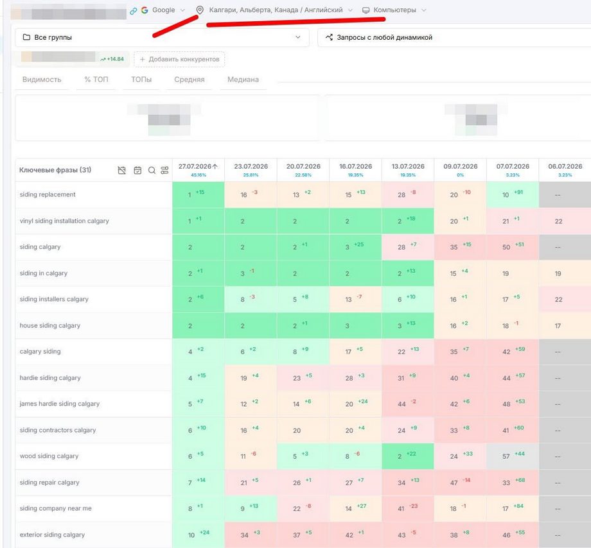
Task: Open keyword search magnifier icon
Action: (152, 170)
